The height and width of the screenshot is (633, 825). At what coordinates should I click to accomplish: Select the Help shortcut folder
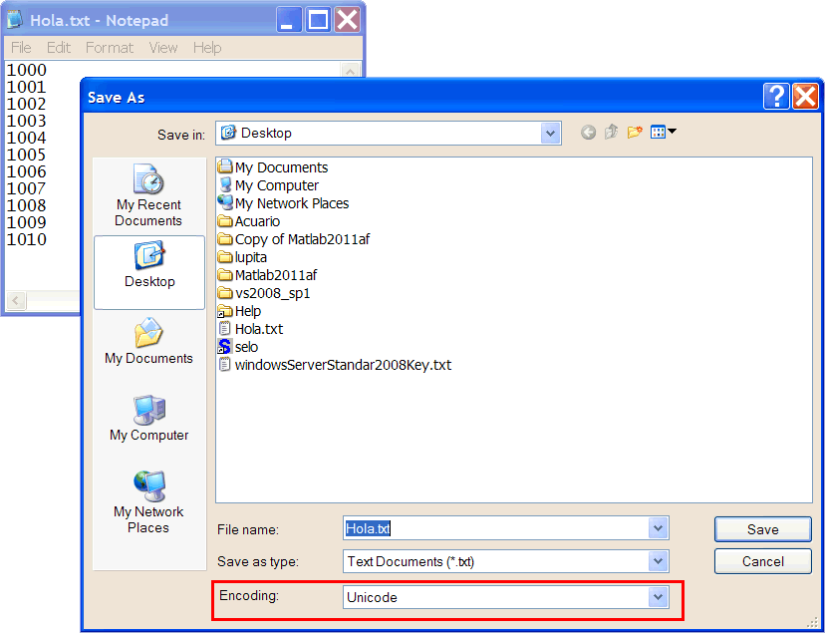pos(239,311)
